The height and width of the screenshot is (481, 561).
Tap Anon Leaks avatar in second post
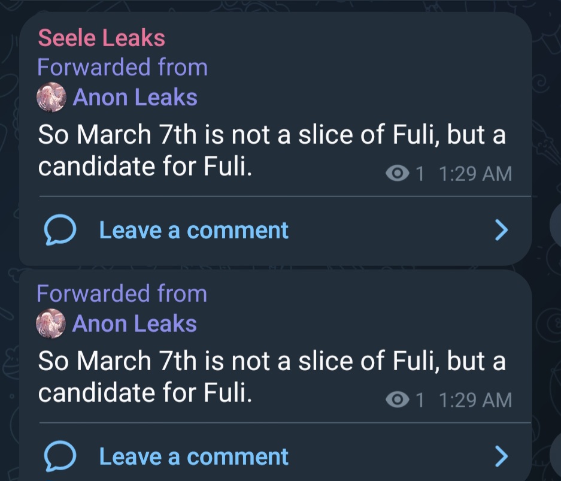click(x=51, y=323)
